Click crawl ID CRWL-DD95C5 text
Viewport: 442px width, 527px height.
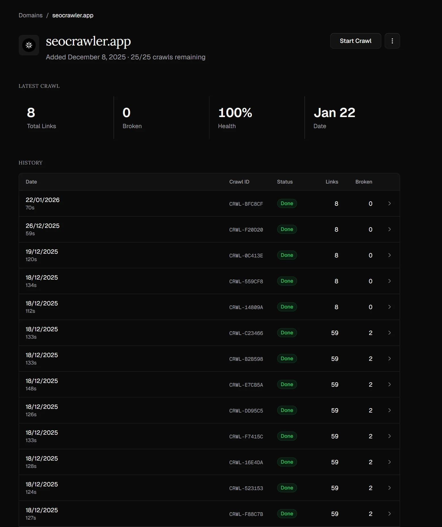(246, 411)
